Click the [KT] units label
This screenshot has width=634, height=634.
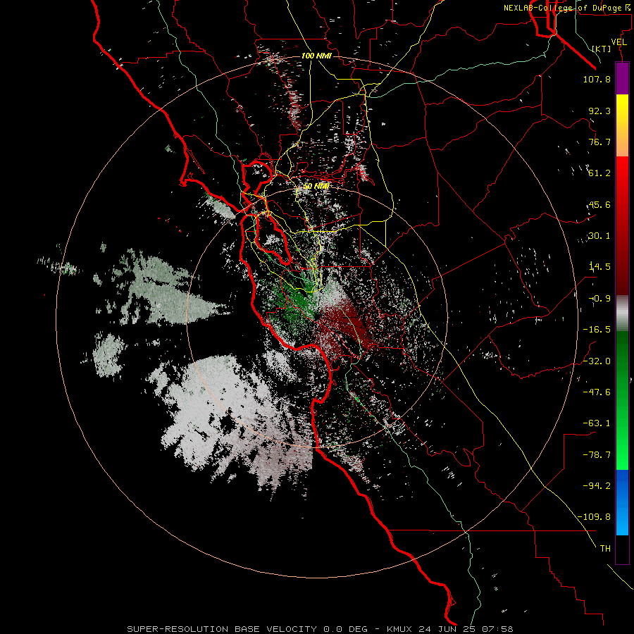(x=602, y=49)
